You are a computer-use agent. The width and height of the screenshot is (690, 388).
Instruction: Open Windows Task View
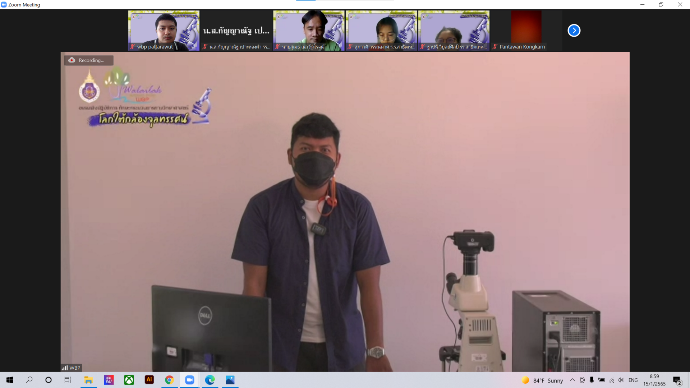pos(68,380)
